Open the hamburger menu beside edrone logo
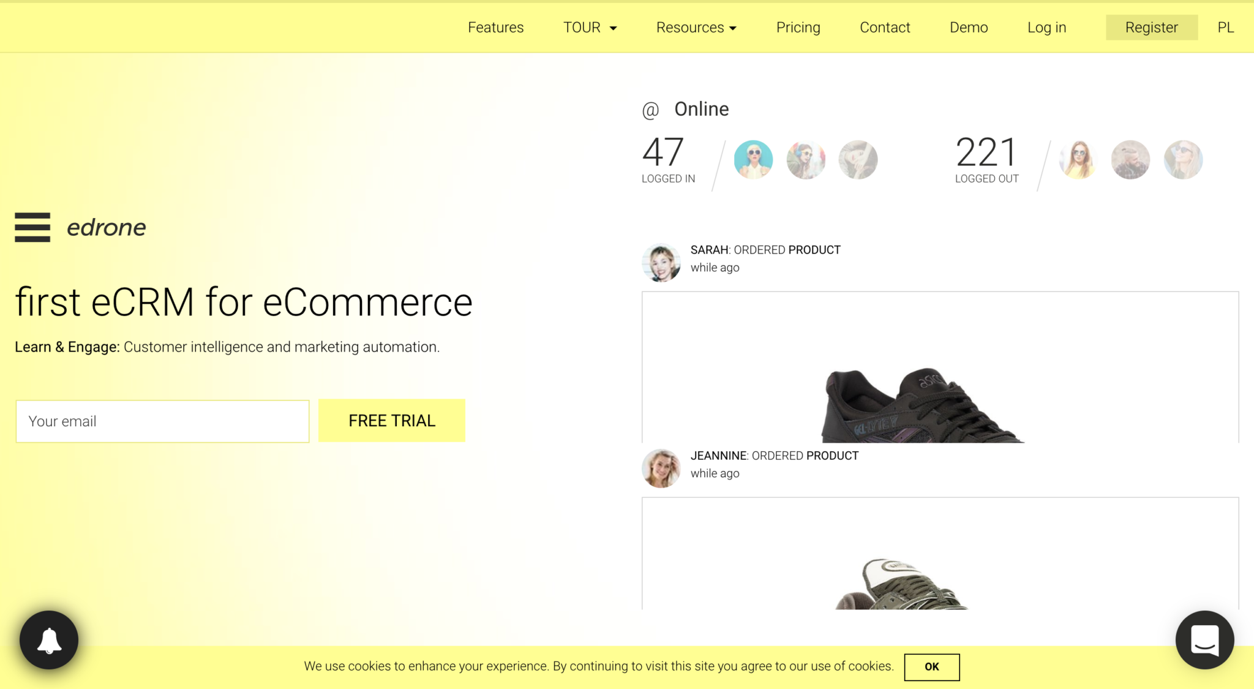1254x689 pixels. point(32,227)
